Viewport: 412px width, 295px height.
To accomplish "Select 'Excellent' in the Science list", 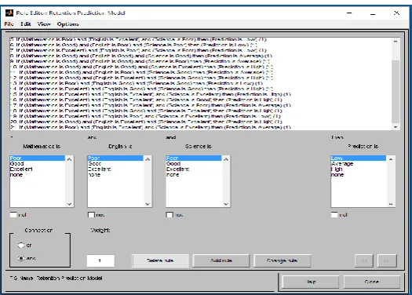I will [194, 169].
